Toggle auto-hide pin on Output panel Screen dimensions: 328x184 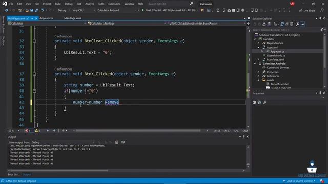244,136
